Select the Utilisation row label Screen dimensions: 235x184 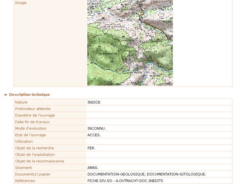(24, 142)
